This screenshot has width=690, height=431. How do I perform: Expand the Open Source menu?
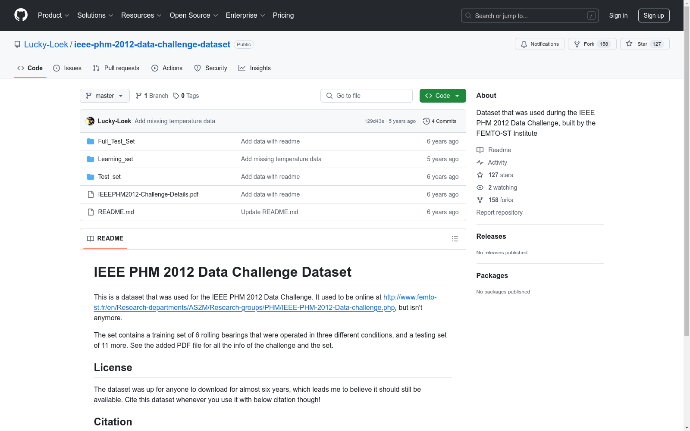click(x=194, y=15)
